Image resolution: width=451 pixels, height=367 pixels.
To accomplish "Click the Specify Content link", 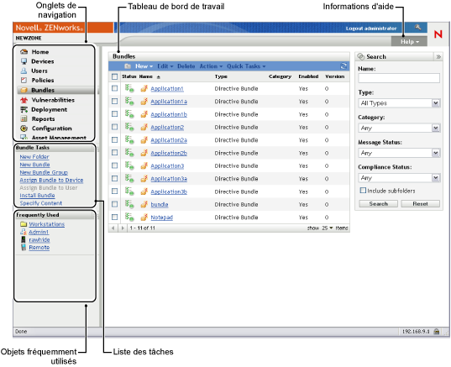I will [x=41, y=203].
